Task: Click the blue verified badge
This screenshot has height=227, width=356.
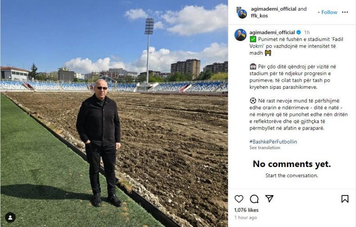Action: 299,32
